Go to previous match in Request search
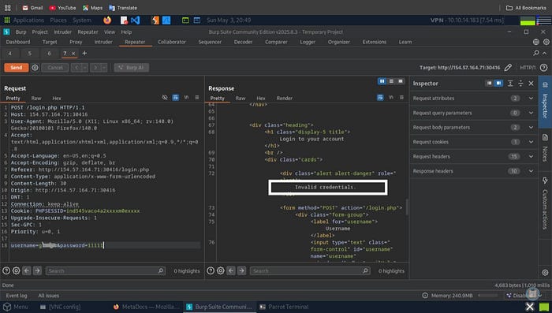Screen dimensions: 552x313 [27, 270]
